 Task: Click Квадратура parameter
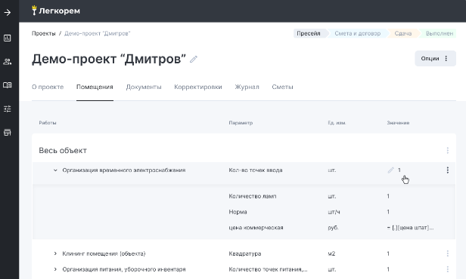245,254
